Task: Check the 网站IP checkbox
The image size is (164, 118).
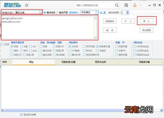Action: click(x=84, y=51)
